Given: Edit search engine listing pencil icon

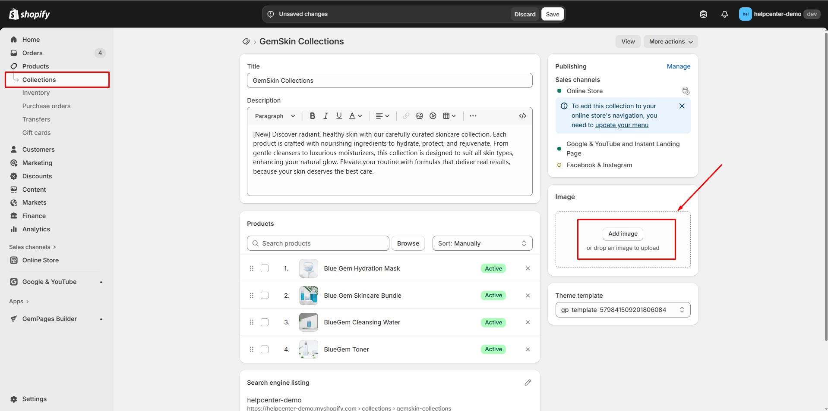Looking at the screenshot, I should pos(528,383).
